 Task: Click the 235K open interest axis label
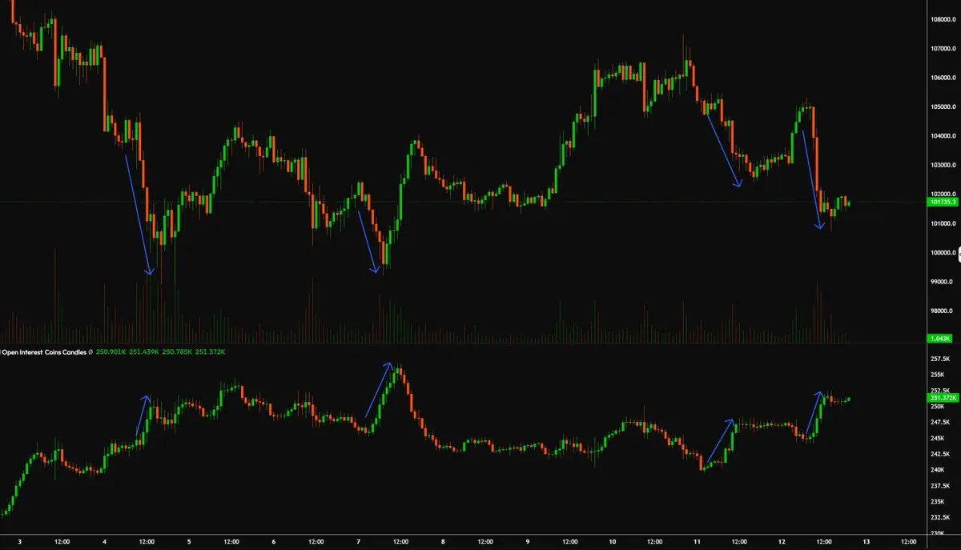tap(938, 501)
